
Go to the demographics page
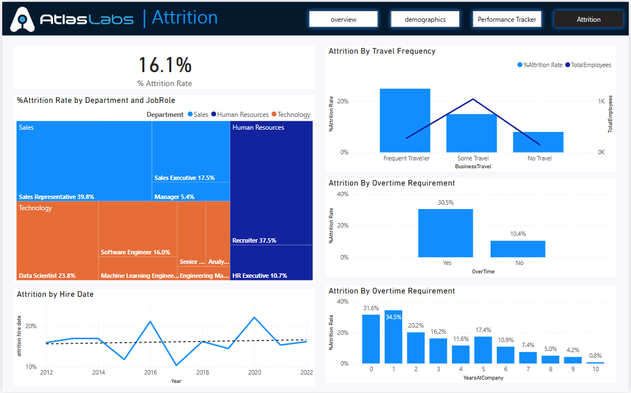(425, 20)
